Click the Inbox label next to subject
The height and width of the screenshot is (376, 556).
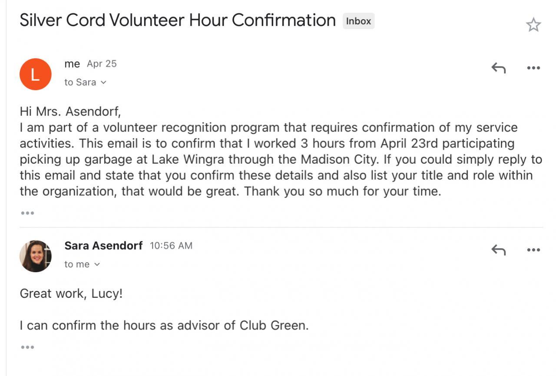tap(358, 21)
